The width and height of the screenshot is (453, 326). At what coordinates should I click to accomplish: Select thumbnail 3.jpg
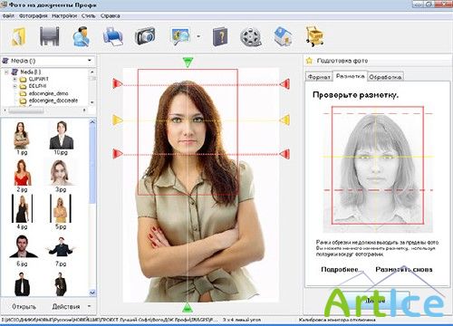pyautogui.click(x=61, y=176)
